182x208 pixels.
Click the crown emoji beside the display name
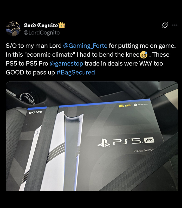pyautogui.click(x=62, y=25)
